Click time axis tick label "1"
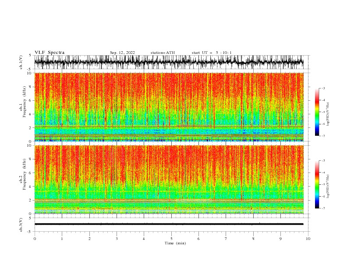 (x=62, y=239)
